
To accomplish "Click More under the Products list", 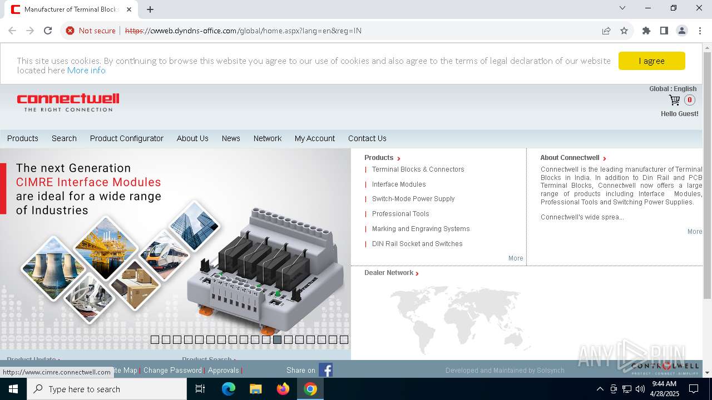I will [x=516, y=258].
